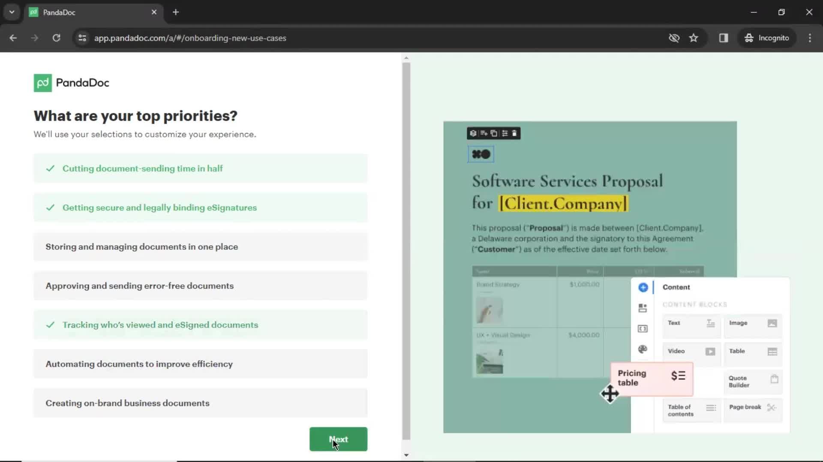Click the Video content block icon

point(711,351)
